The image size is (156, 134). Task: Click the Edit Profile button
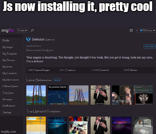point(150,46)
